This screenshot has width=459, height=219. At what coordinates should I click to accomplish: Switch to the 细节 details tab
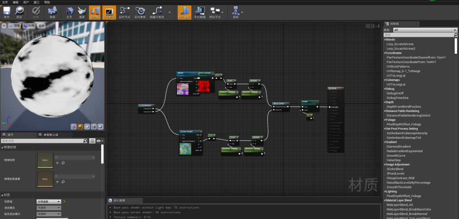point(10,135)
